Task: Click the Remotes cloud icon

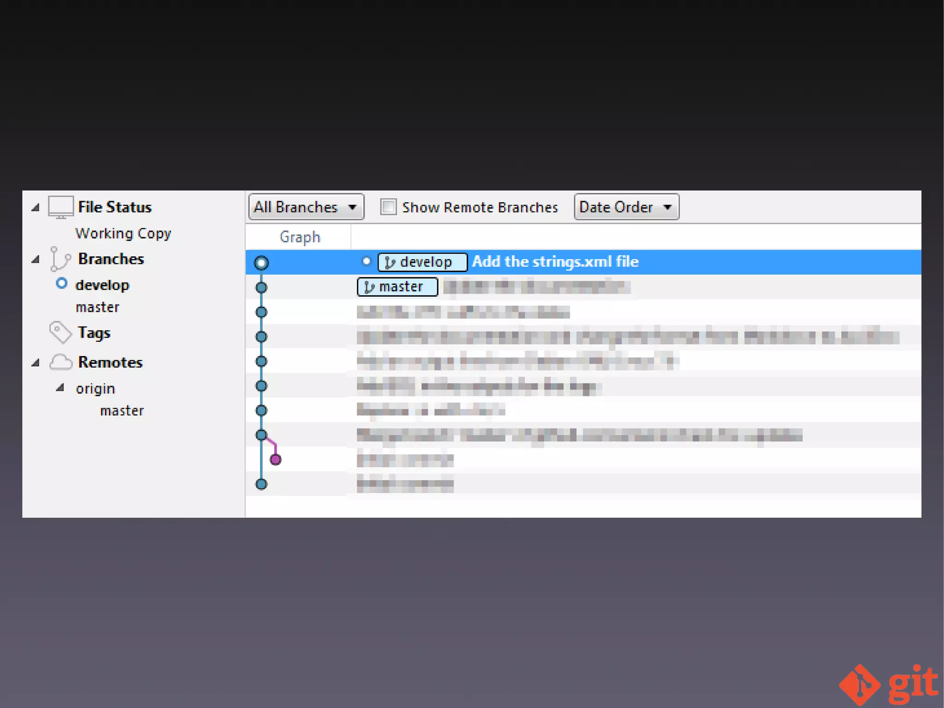Action: (x=60, y=363)
